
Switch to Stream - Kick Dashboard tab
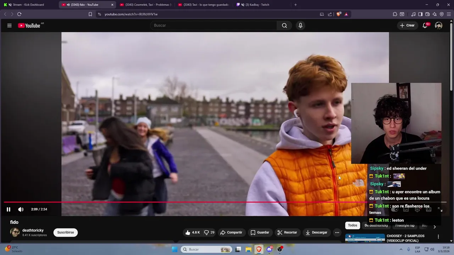[x=28, y=5]
